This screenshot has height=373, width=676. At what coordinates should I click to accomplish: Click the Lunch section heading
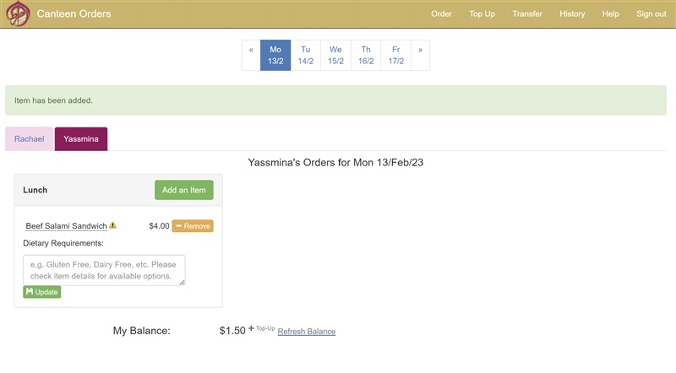(x=35, y=190)
